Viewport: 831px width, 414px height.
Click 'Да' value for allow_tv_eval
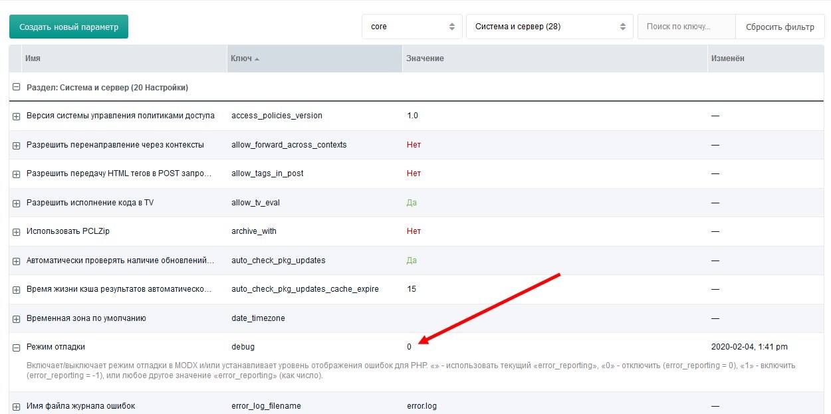tap(412, 202)
